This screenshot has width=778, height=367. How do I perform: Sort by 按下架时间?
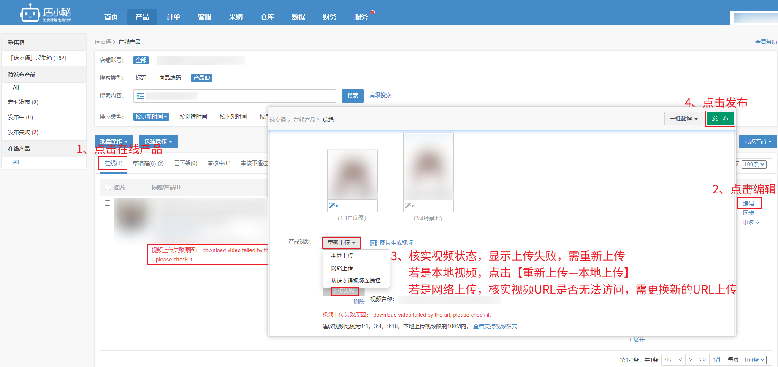coord(233,117)
